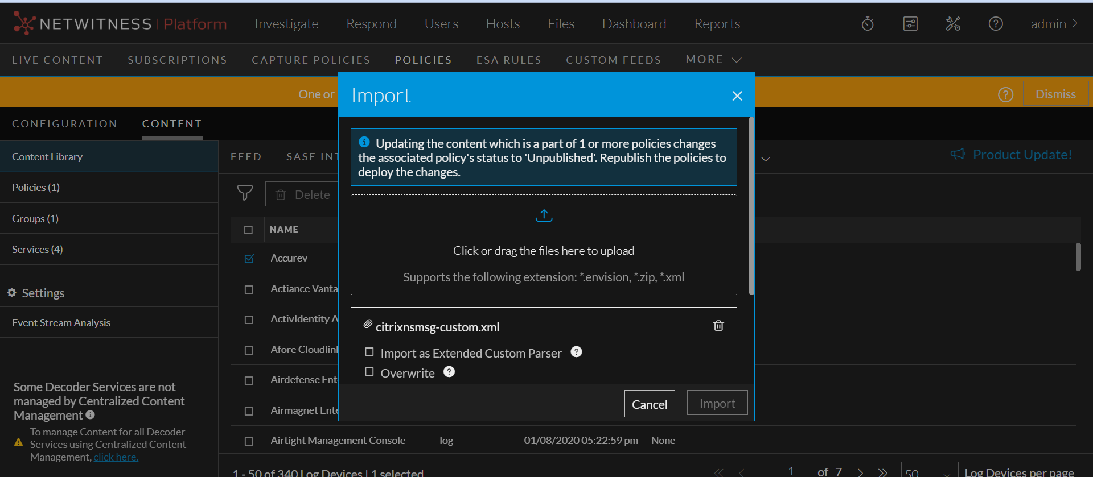
Task: Toggle the select-all checkbox in NAME header
Action: pyautogui.click(x=248, y=230)
